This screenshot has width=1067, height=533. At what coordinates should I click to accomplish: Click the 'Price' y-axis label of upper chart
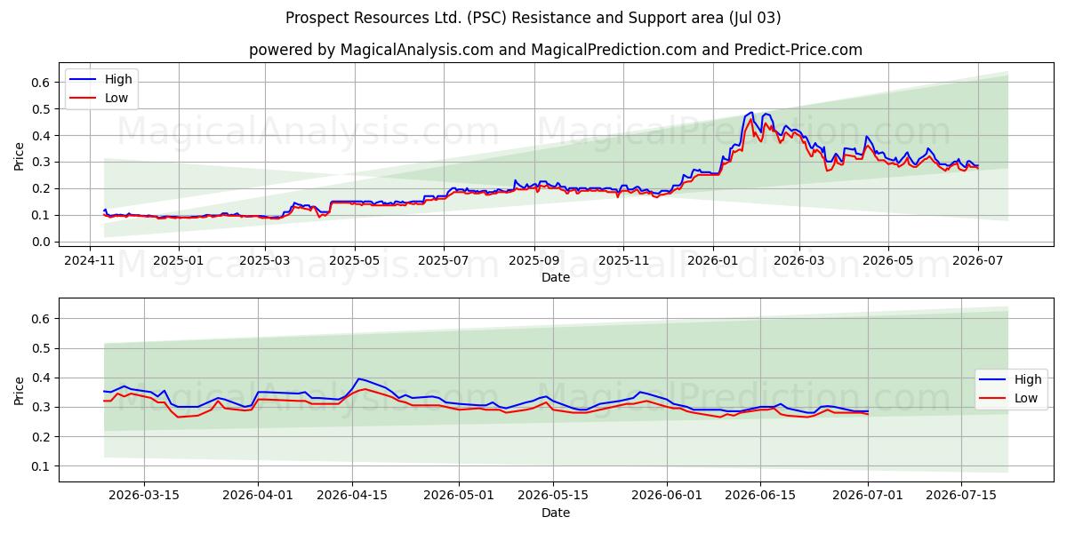pyautogui.click(x=20, y=156)
